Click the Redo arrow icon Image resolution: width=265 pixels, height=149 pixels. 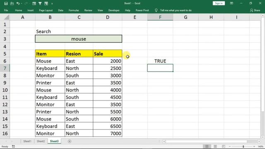pyautogui.click(x=26, y=3)
